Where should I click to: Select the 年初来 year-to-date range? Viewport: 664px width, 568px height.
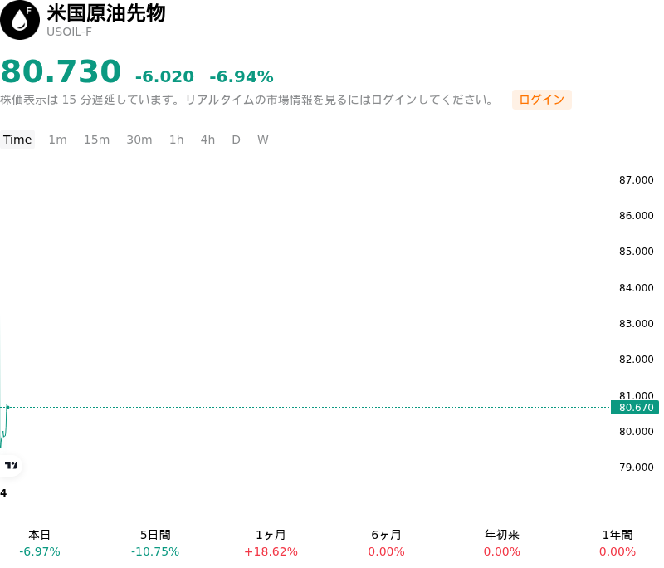502,543
